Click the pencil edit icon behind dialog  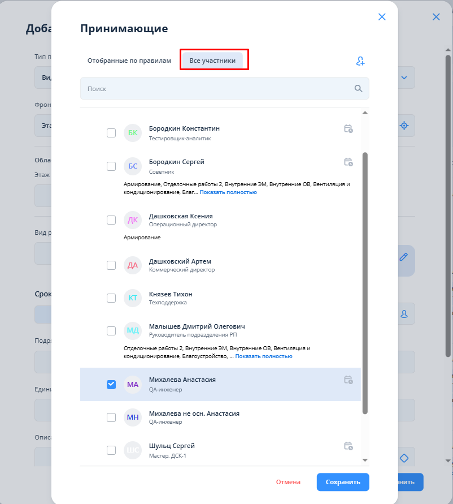coord(403,257)
